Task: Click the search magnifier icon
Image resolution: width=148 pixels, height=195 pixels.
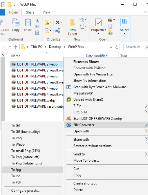Action: (147, 47)
